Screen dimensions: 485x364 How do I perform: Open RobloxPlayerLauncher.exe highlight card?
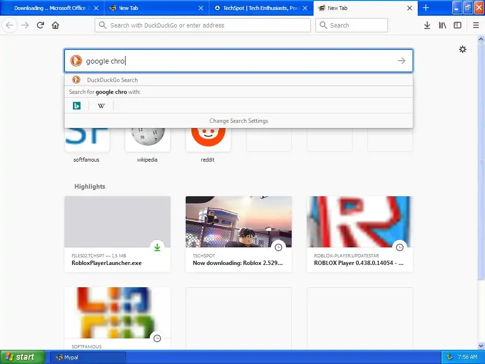(x=117, y=234)
